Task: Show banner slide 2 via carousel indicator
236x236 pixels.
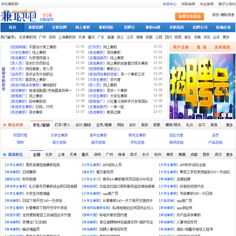Action: (223, 115)
